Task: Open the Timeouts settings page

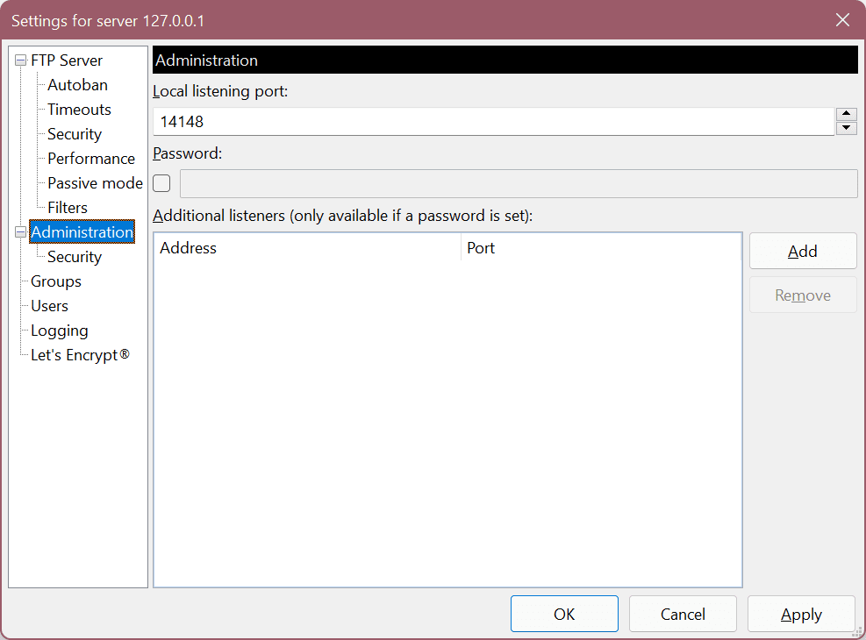Action: (79, 109)
